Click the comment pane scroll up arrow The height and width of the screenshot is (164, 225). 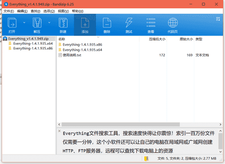pos(221,131)
